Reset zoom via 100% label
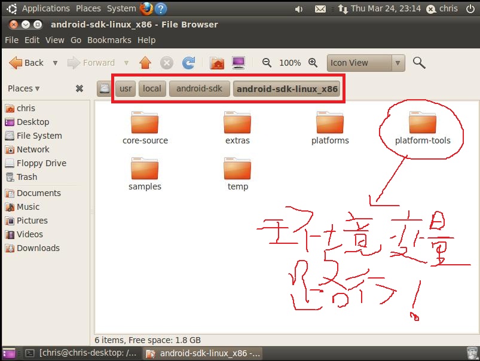 point(290,63)
